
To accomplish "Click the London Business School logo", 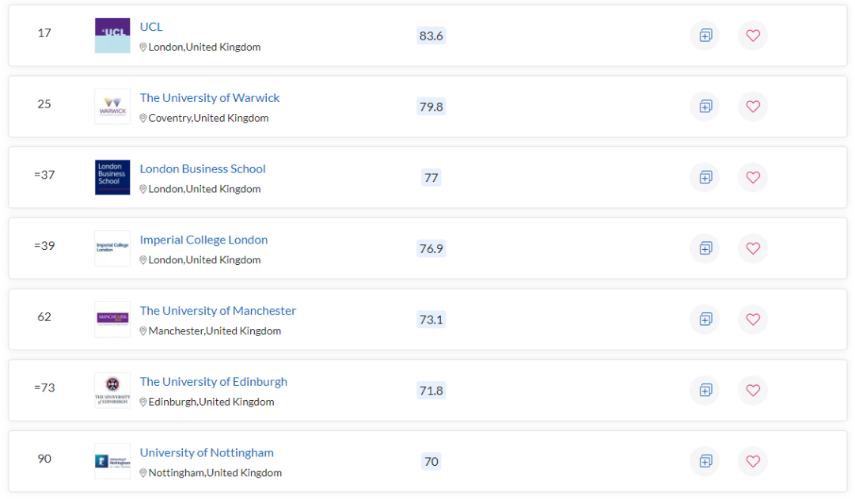I will tap(112, 177).
